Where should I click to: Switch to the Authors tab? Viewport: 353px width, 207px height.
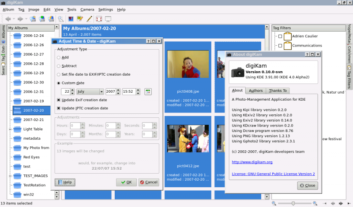tap(256, 91)
